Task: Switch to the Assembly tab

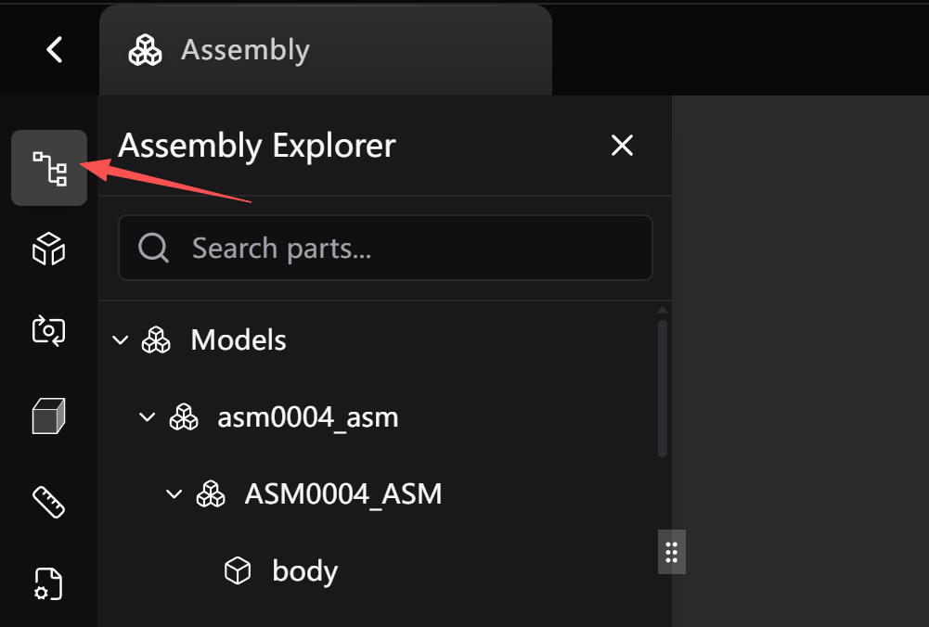Action: coord(245,50)
